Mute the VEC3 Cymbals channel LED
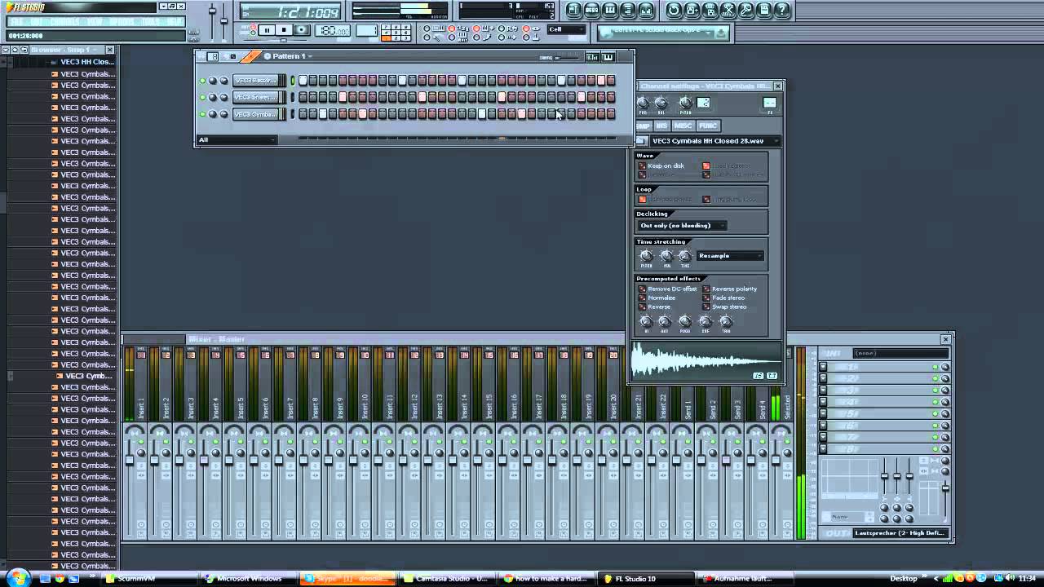This screenshot has width=1044, height=587. (202, 114)
